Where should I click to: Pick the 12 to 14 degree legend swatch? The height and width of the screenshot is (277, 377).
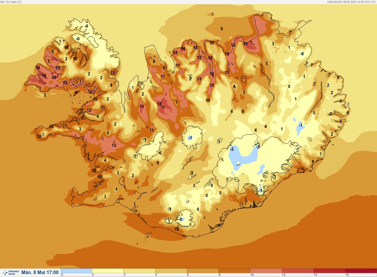point(298,271)
